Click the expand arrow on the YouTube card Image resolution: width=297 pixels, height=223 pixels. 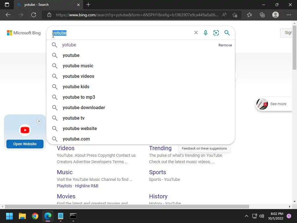(x=39, y=122)
